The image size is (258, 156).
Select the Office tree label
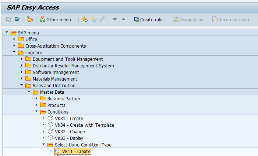pyautogui.click(x=31, y=40)
